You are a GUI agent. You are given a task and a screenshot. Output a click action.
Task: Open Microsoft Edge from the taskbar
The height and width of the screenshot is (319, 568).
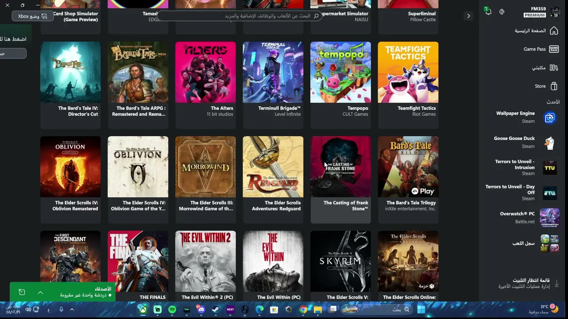(260, 310)
